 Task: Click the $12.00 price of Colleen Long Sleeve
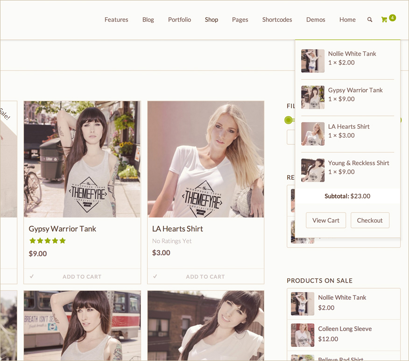[x=328, y=339]
